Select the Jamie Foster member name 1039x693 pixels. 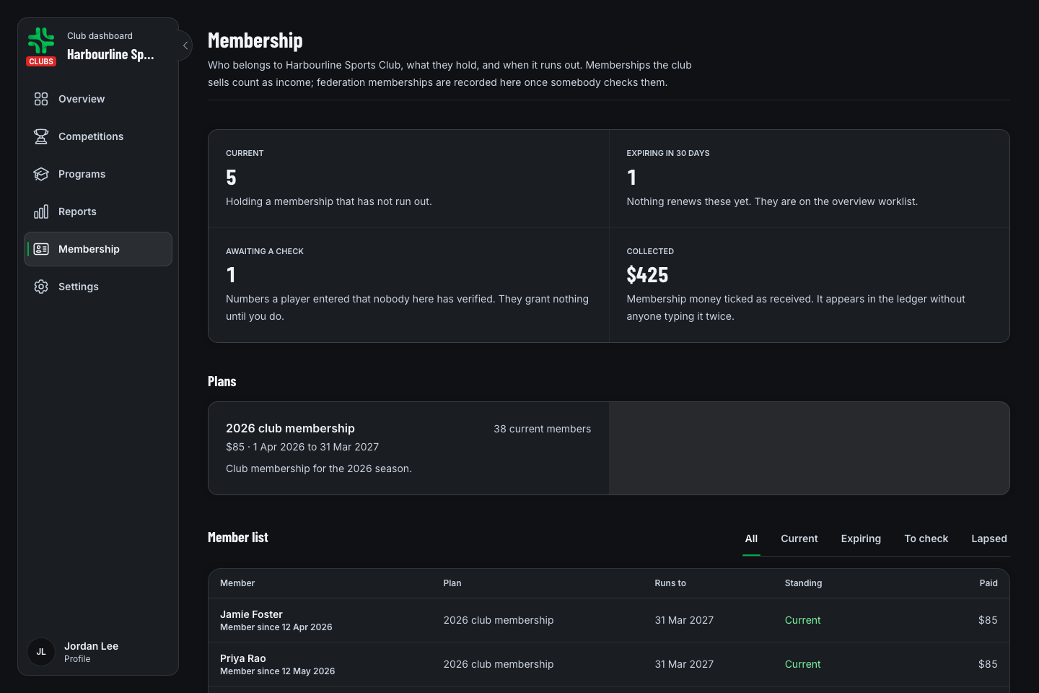coord(251,614)
